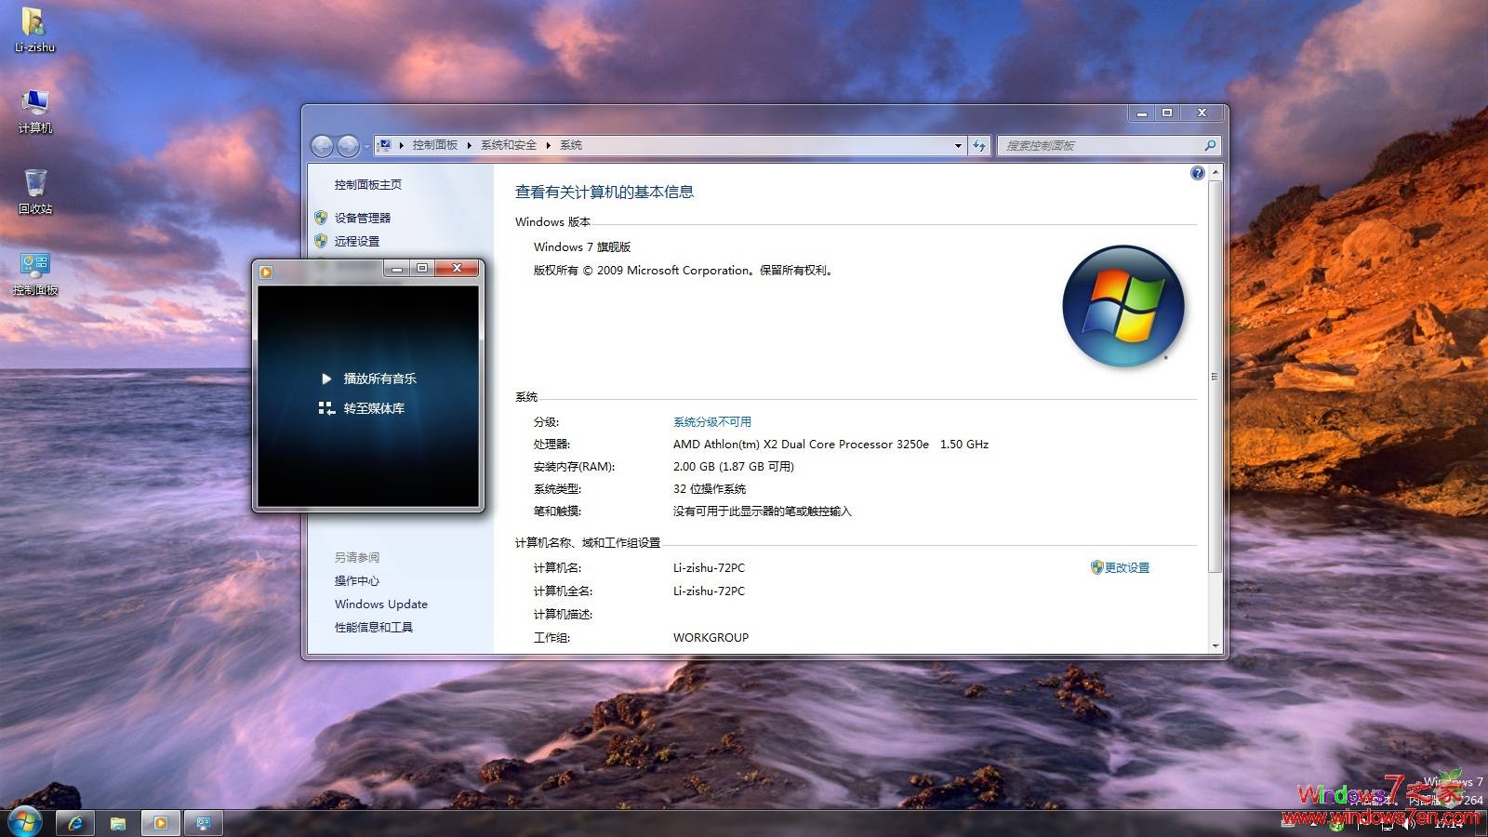Launch Windows Media Player from the taskbar

(160, 822)
